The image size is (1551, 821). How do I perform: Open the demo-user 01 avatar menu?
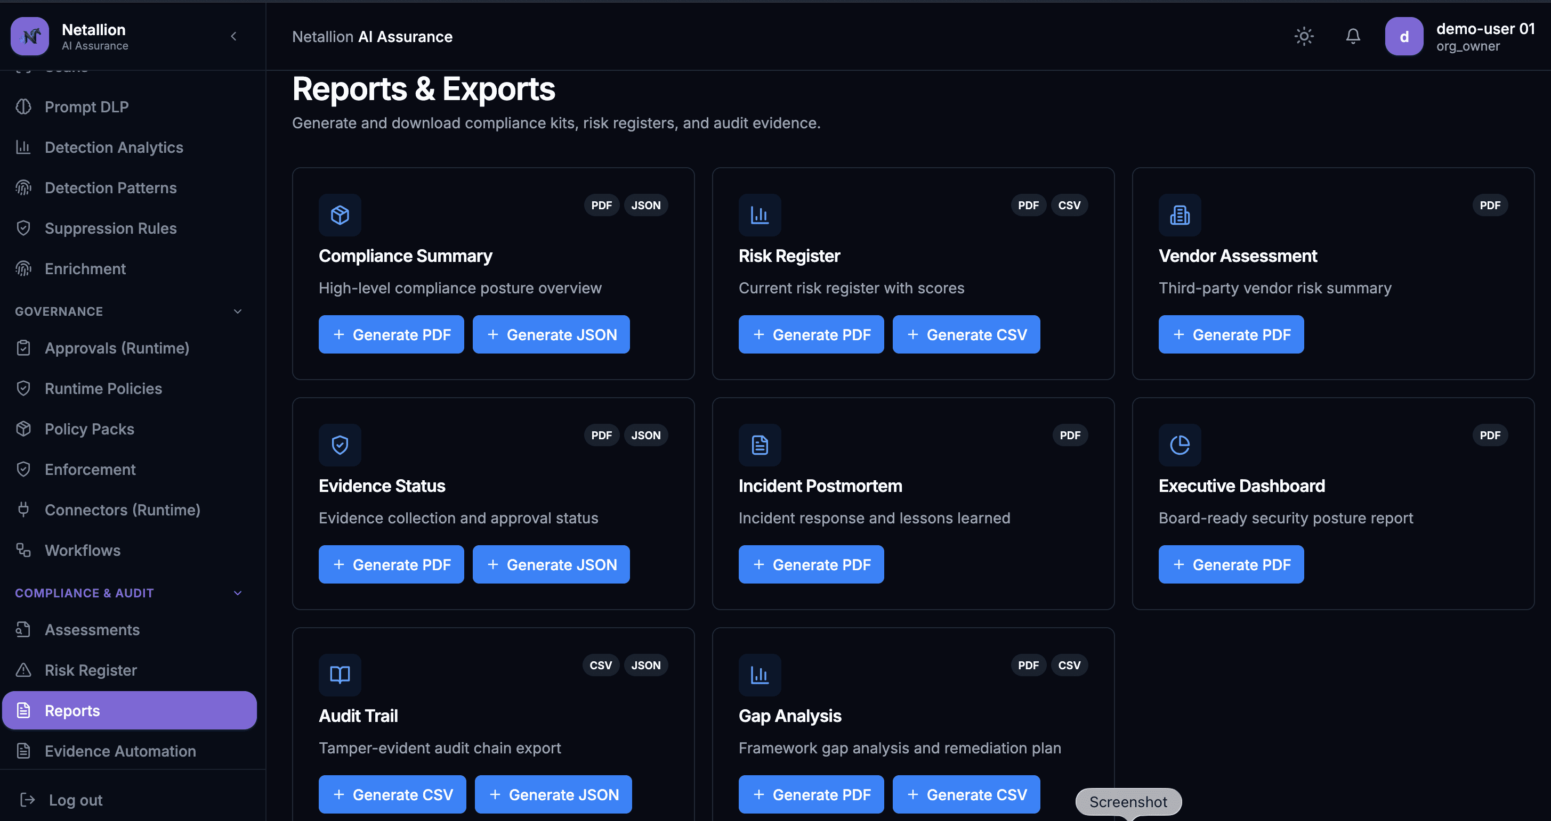[x=1404, y=36]
